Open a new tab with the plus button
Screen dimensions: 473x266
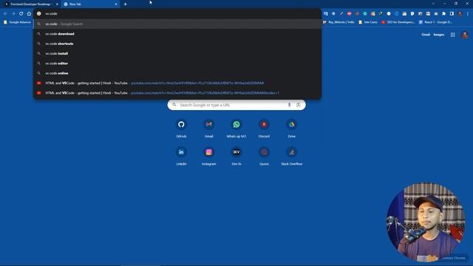coord(125,4)
